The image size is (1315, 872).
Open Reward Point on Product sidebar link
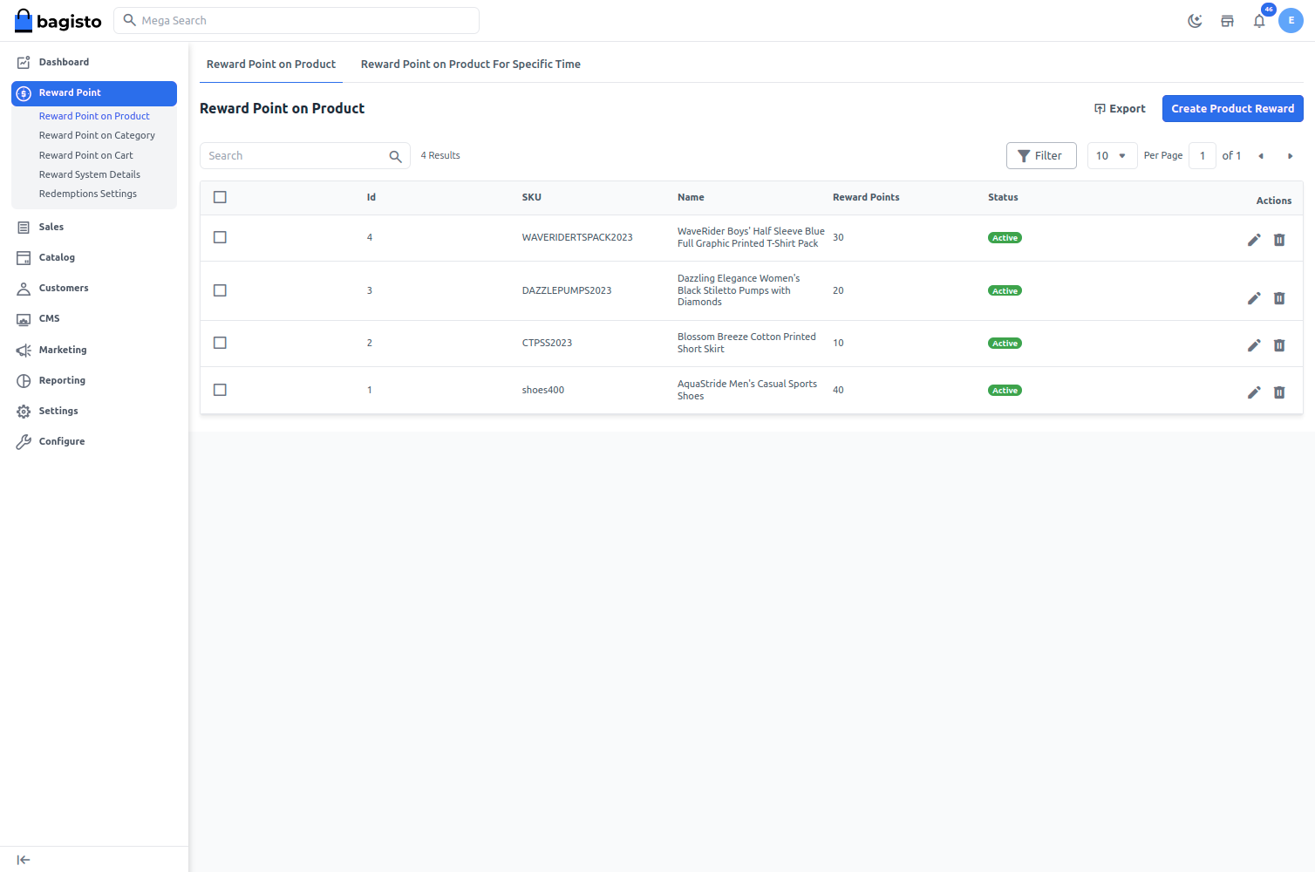pos(94,116)
